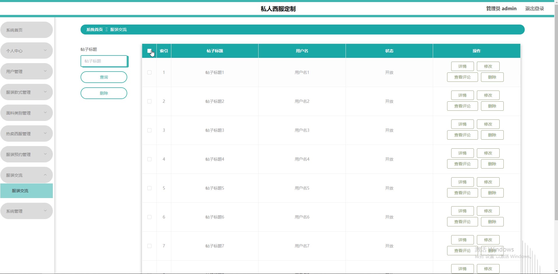Click 删除 for 帖子标题6 row
Image resolution: width=558 pixels, height=274 pixels.
tap(492, 222)
